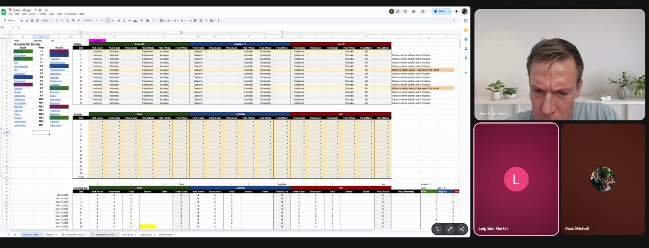Toggle strikethrough formatting

(x=129, y=21)
